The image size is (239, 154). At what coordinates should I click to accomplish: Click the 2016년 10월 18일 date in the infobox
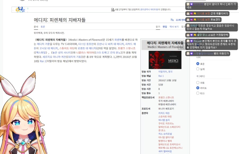coord(167,80)
